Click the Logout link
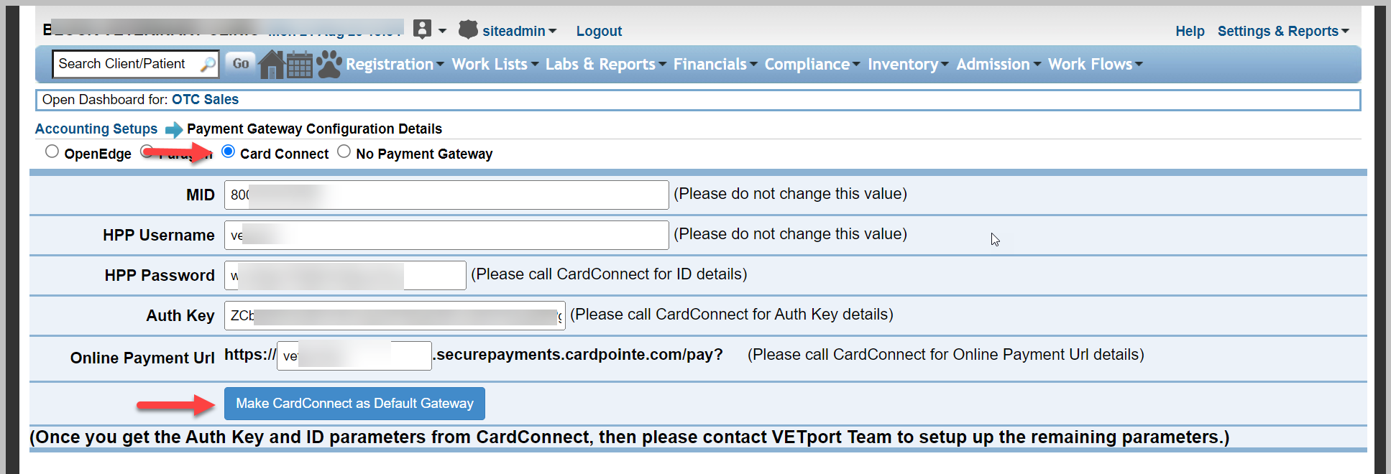 [599, 31]
